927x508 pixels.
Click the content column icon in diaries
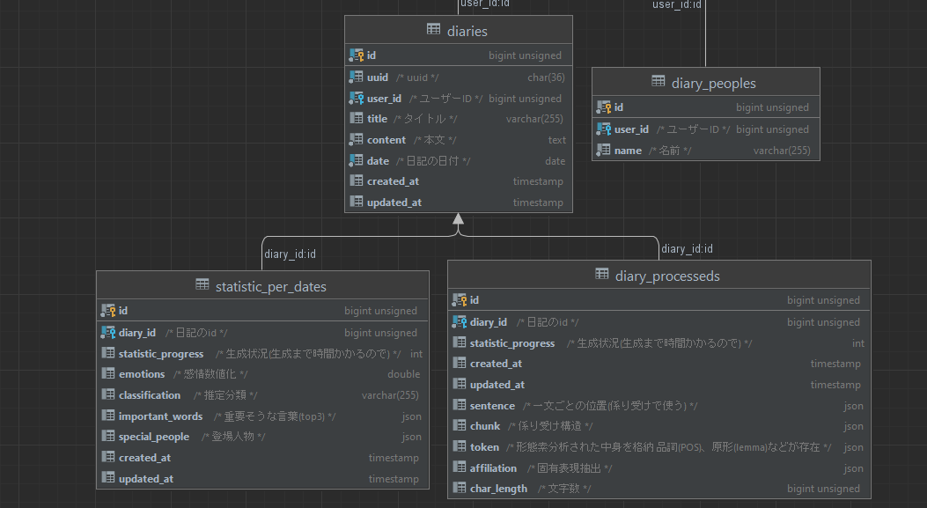click(x=356, y=140)
